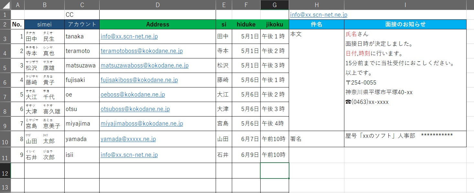Open the matsuzawaboss@kokodane.ne.jp email link

coord(145,66)
